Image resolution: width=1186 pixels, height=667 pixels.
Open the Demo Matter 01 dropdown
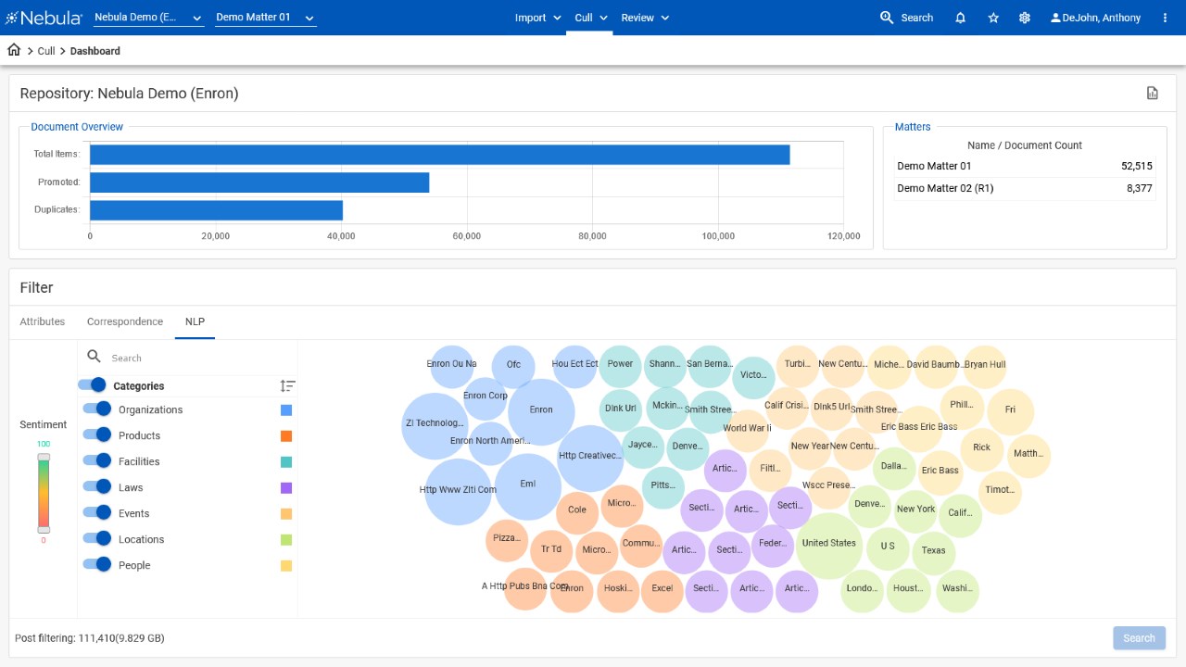pos(265,18)
